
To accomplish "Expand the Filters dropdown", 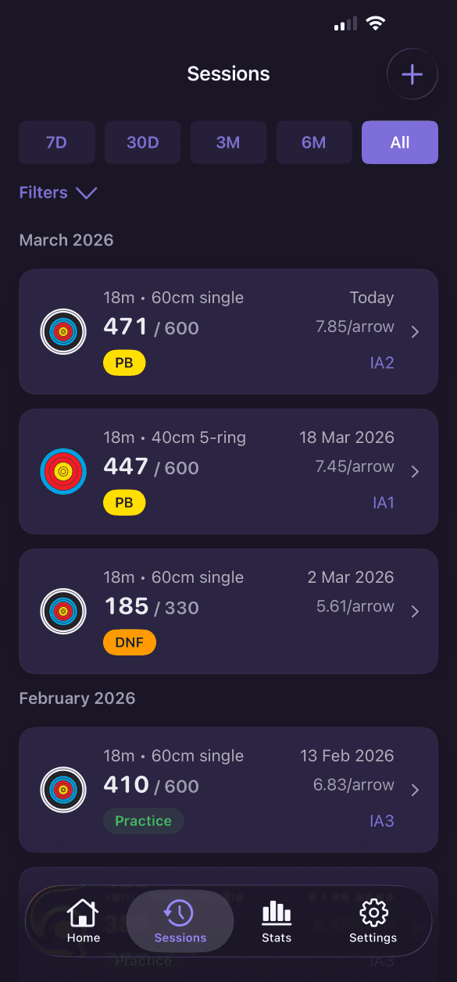I will [x=58, y=192].
